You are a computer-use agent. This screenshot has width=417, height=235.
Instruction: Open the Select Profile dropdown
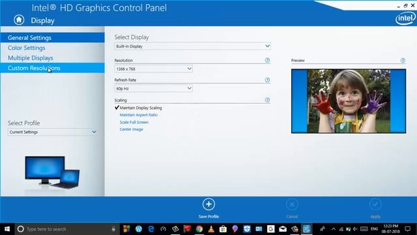click(x=52, y=132)
